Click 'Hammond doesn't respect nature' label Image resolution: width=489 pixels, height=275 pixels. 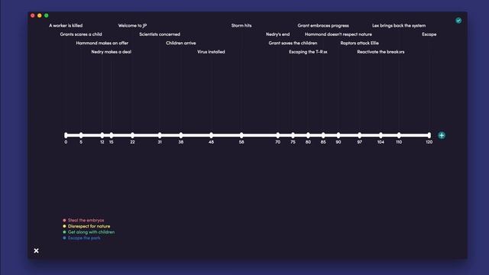pos(338,34)
